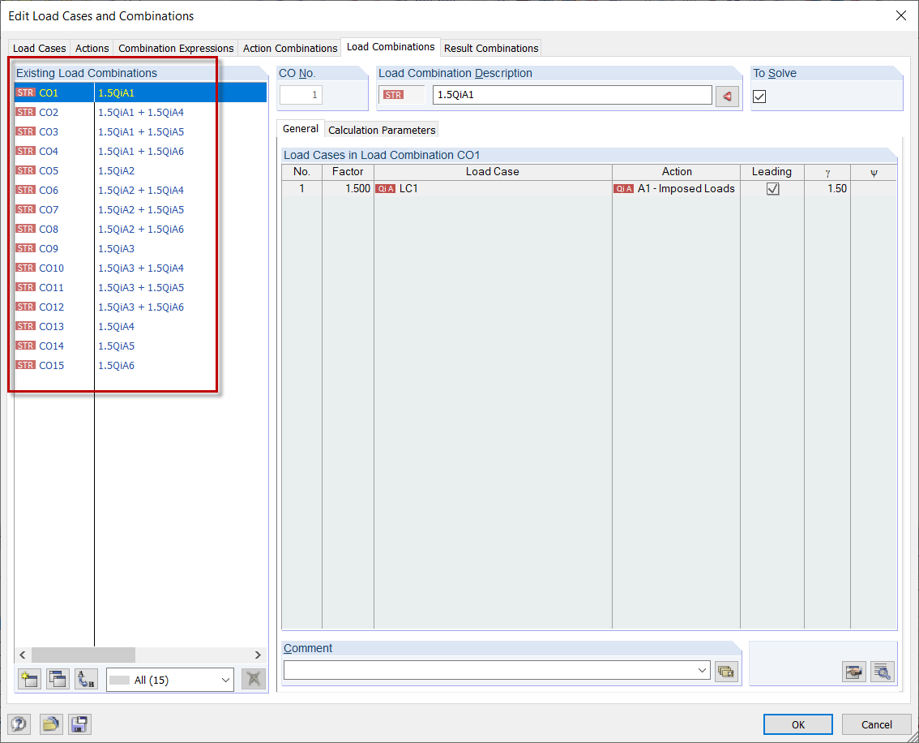Click description 1.5QiA3 + 1.5QiA6
919x743 pixels.
tap(141, 307)
